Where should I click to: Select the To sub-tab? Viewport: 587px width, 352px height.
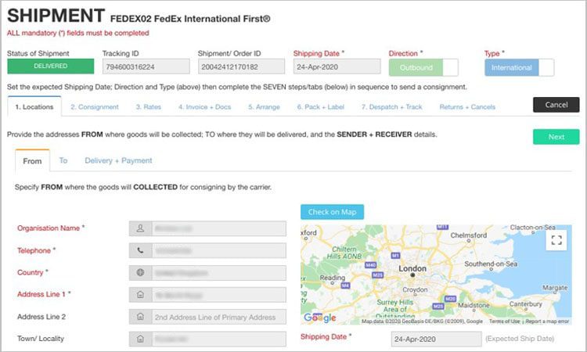pyautogui.click(x=63, y=160)
